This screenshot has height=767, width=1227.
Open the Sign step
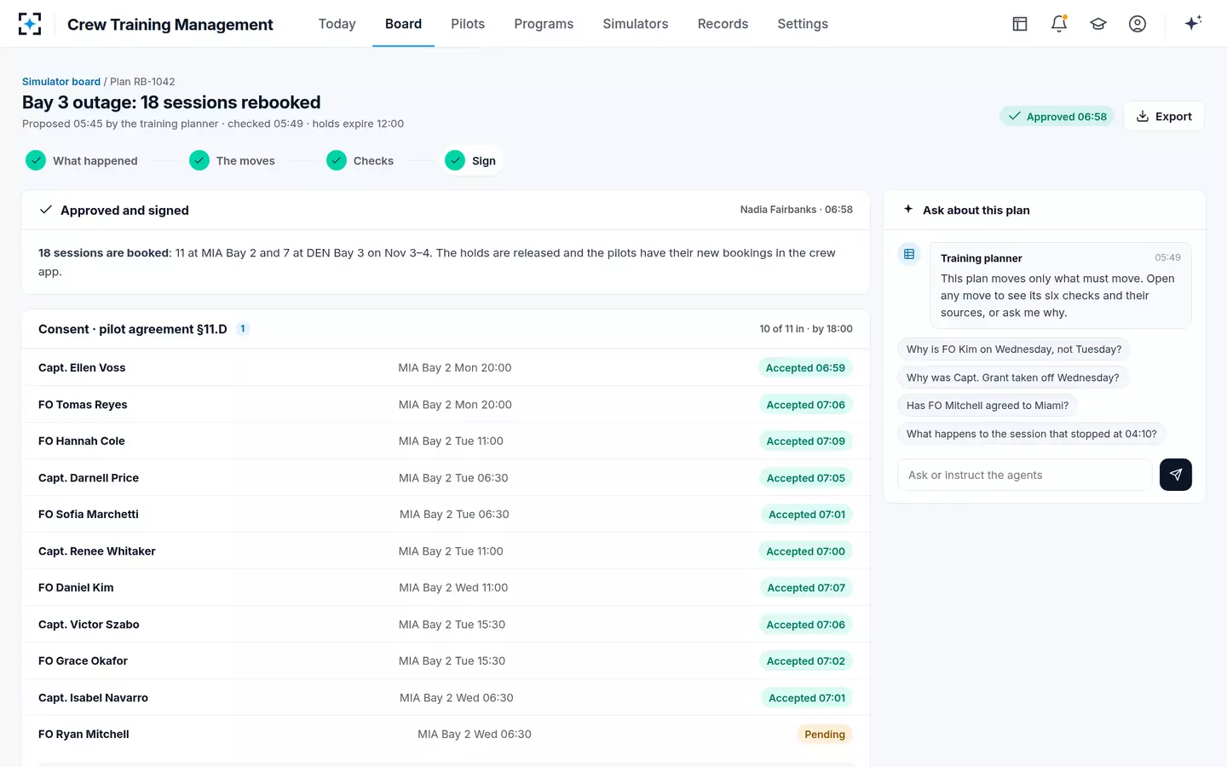pos(471,160)
